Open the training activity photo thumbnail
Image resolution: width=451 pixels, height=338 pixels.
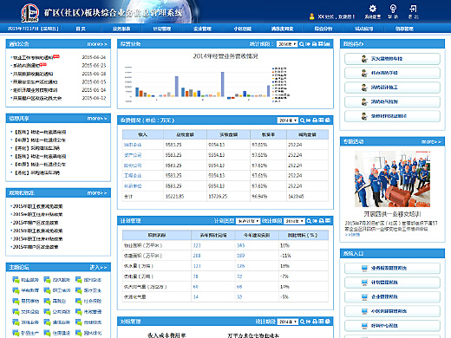pyautogui.click(x=392, y=179)
